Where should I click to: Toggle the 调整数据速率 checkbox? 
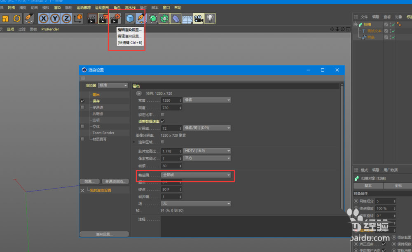[x=163, y=121]
